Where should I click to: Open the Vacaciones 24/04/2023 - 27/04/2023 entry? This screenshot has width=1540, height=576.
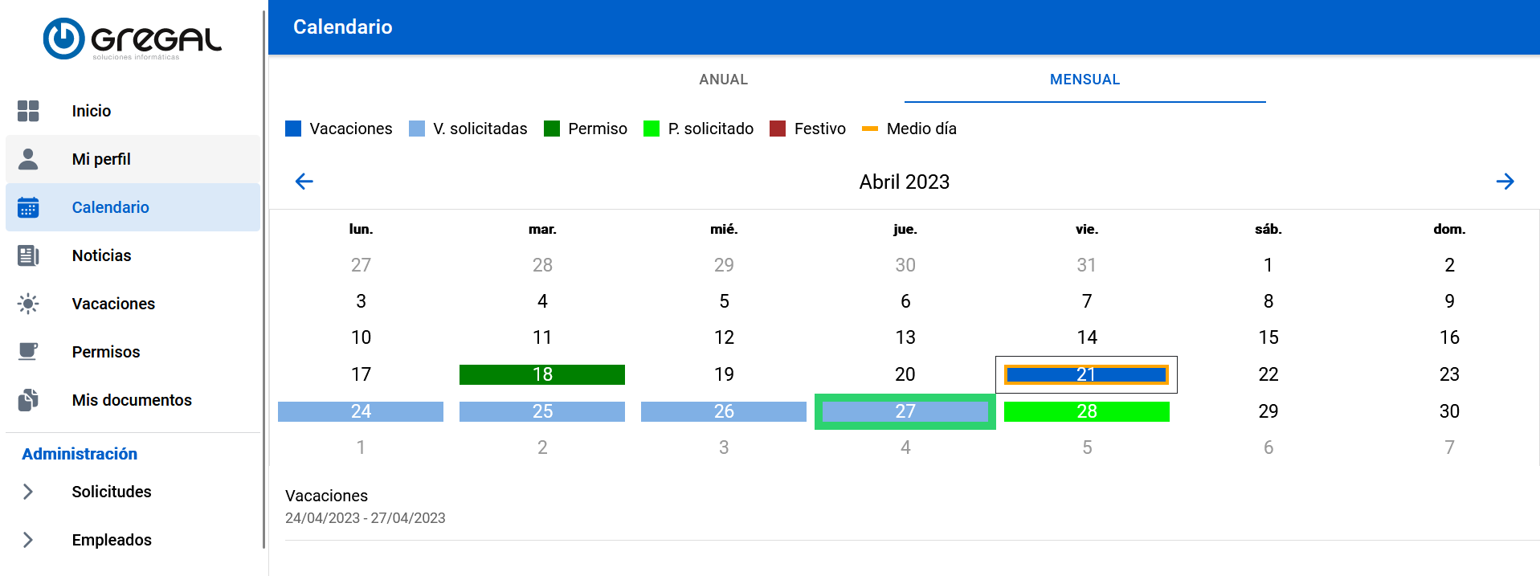366,506
